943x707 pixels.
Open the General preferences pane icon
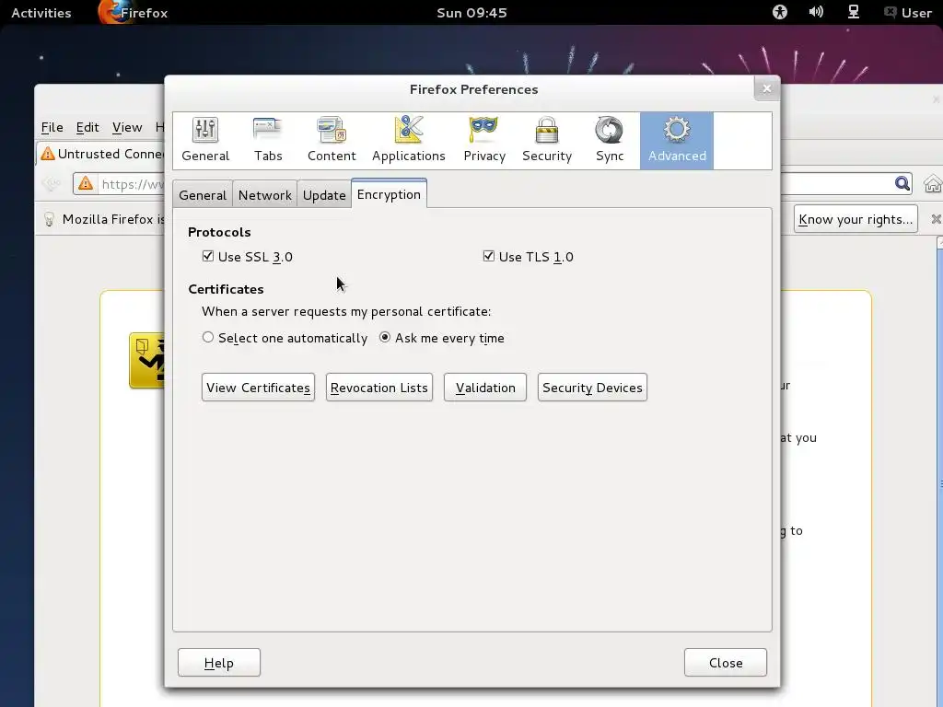(x=205, y=140)
